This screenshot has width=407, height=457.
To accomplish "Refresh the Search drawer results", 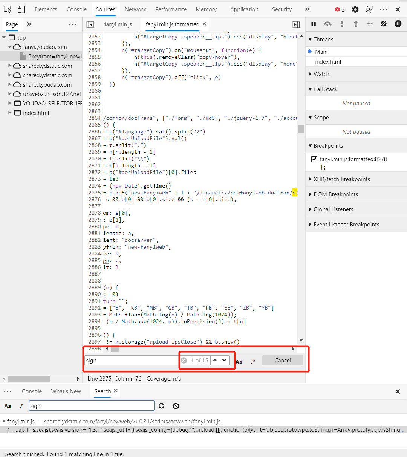I will (x=162, y=406).
